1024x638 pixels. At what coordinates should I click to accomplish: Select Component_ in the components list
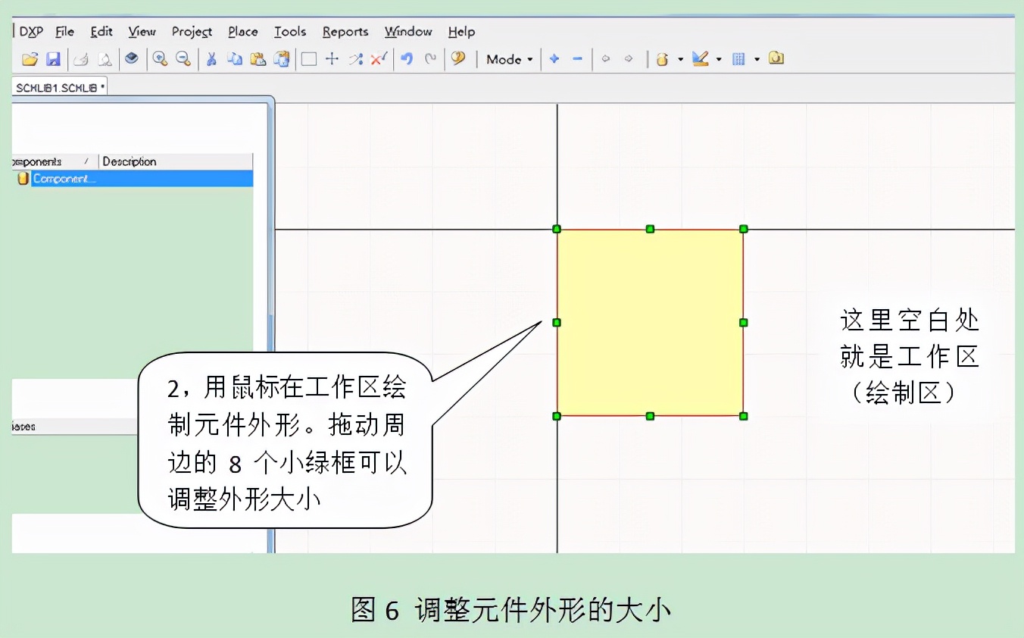[x=64, y=179]
